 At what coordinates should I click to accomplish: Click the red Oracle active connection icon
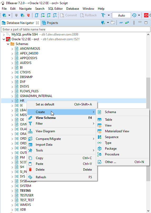146,15
